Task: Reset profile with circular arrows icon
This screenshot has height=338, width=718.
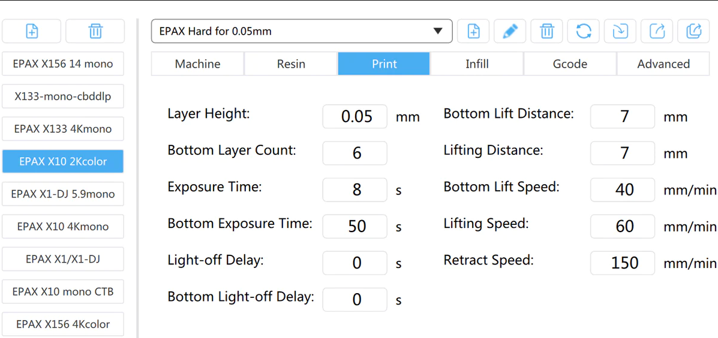Action: coord(584,31)
